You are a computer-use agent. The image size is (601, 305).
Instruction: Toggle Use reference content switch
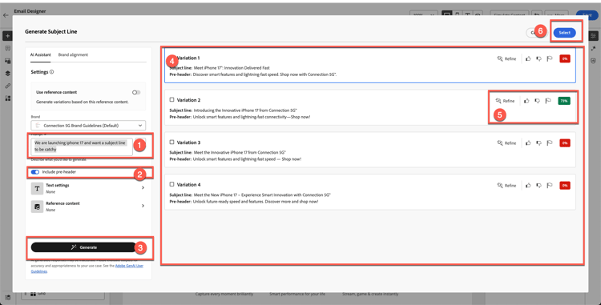(x=136, y=92)
